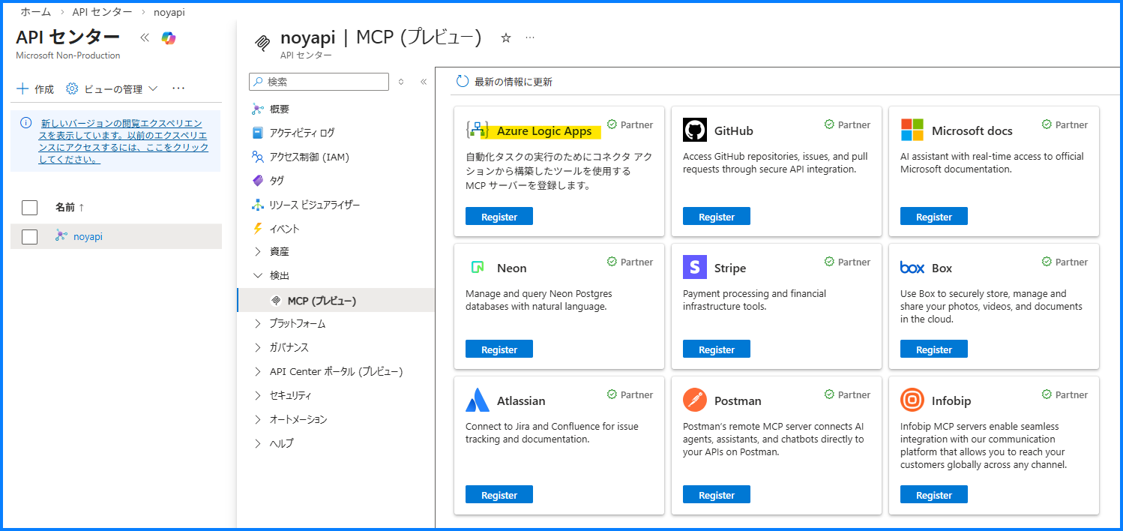
Task: Click the refresh icon for 最新の情報に更新
Action: [x=463, y=82]
